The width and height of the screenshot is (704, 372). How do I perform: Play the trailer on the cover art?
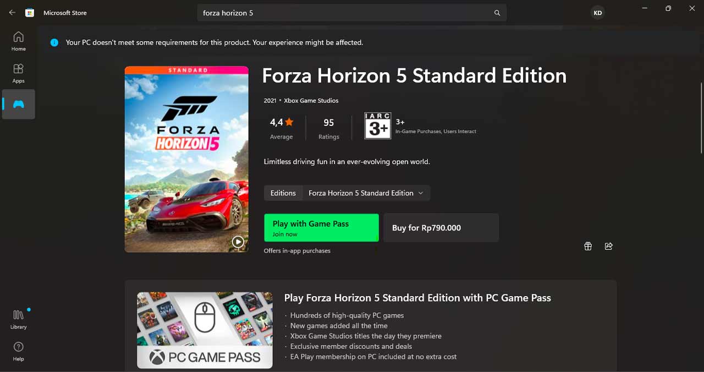click(x=238, y=242)
